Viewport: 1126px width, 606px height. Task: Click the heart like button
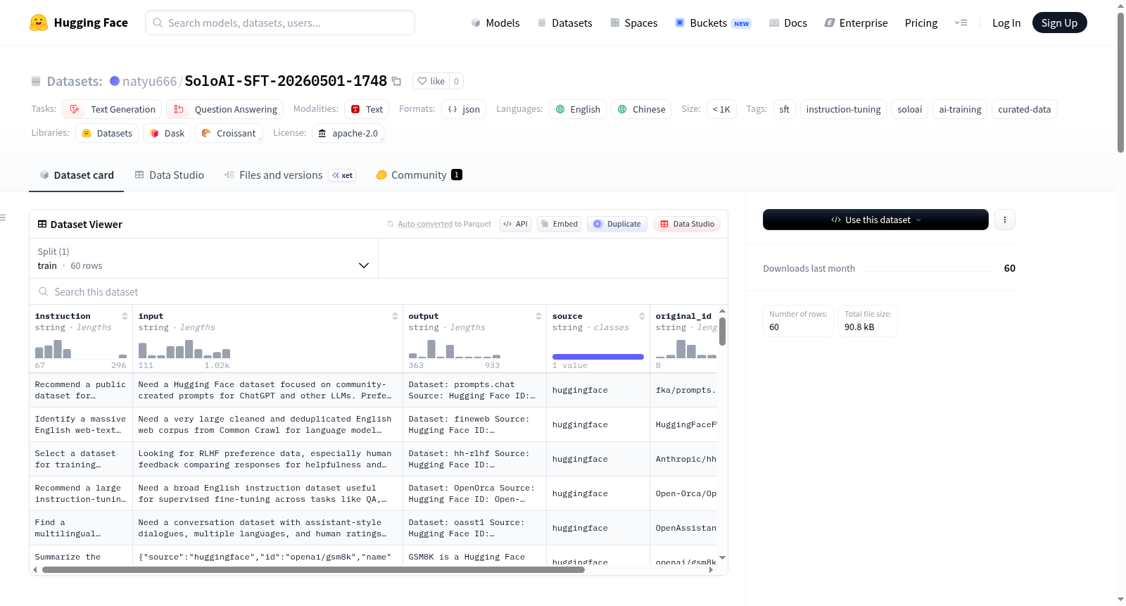(431, 81)
